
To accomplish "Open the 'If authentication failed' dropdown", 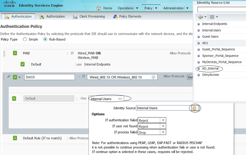I will coord(163,120).
